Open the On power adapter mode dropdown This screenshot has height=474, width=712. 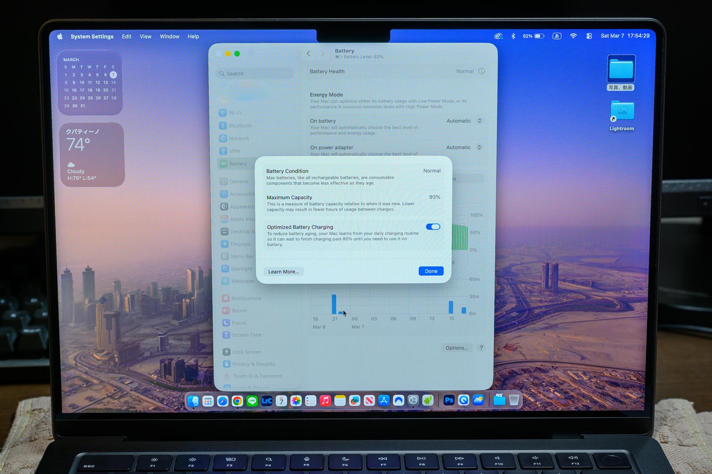click(464, 147)
